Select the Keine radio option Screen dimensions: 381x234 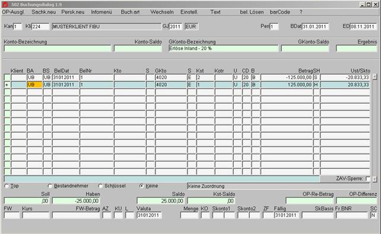tap(141, 186)
